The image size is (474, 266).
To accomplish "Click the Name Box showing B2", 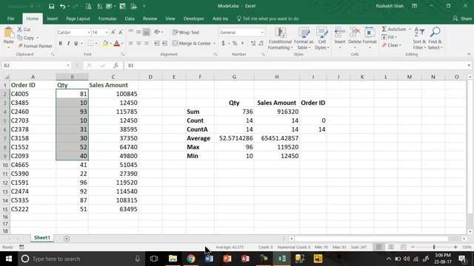I will pyautogui.click(x=33, y=66).
